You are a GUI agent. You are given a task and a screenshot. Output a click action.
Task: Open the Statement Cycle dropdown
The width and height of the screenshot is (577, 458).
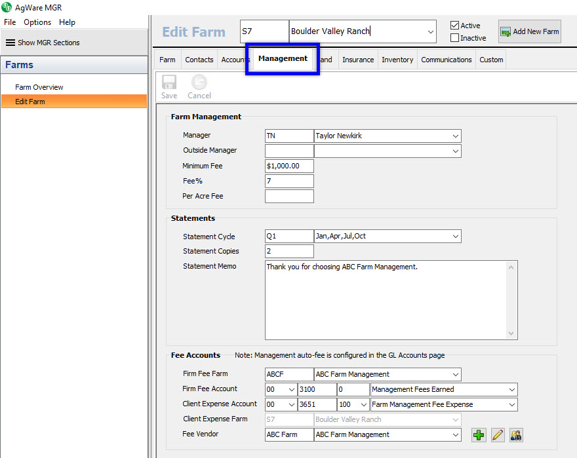pos(456,237)
